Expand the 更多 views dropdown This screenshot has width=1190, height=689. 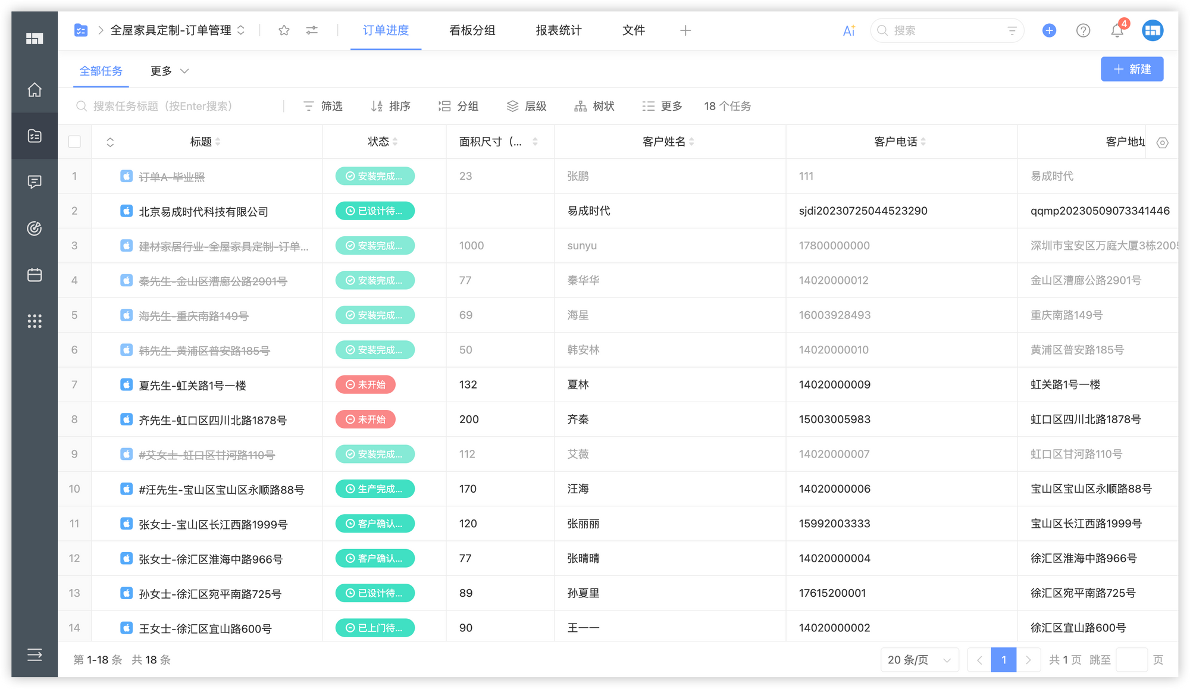point(169,71)
